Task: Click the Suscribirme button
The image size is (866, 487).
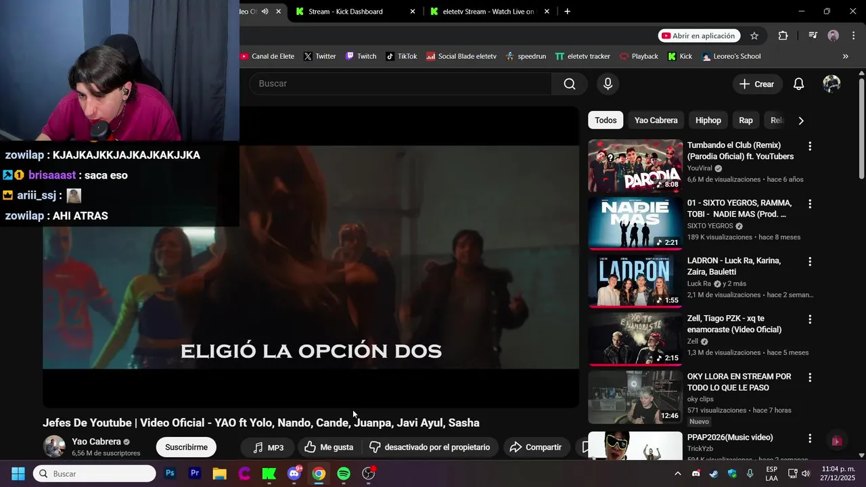Action: coord(186,447)
